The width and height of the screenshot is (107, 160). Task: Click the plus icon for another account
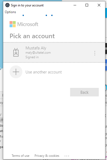tap(16, 72)
